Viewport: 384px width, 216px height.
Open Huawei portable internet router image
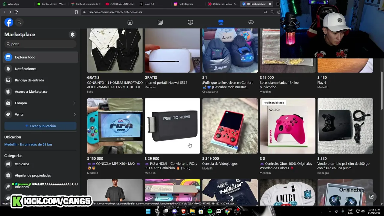click(172, 50)
